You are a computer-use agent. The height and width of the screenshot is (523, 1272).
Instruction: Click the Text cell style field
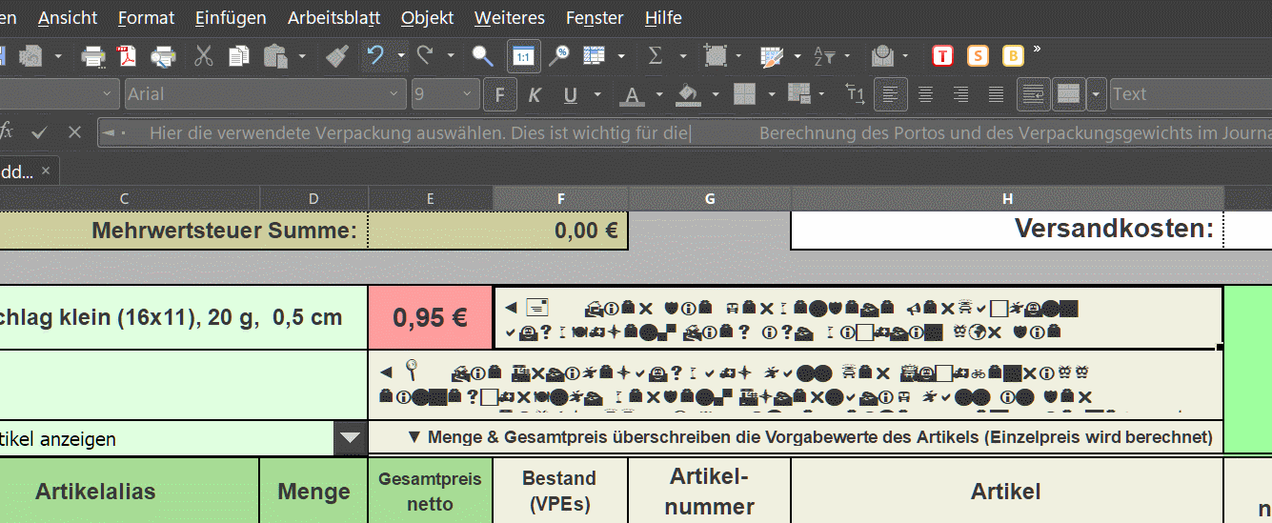(x=1191, y=94)
